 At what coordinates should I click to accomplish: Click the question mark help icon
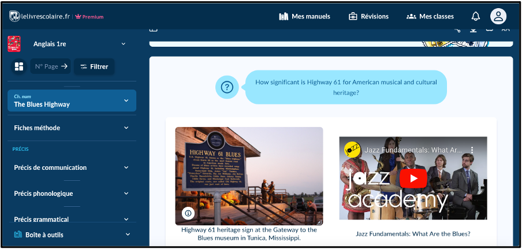(x=227, y=87)
